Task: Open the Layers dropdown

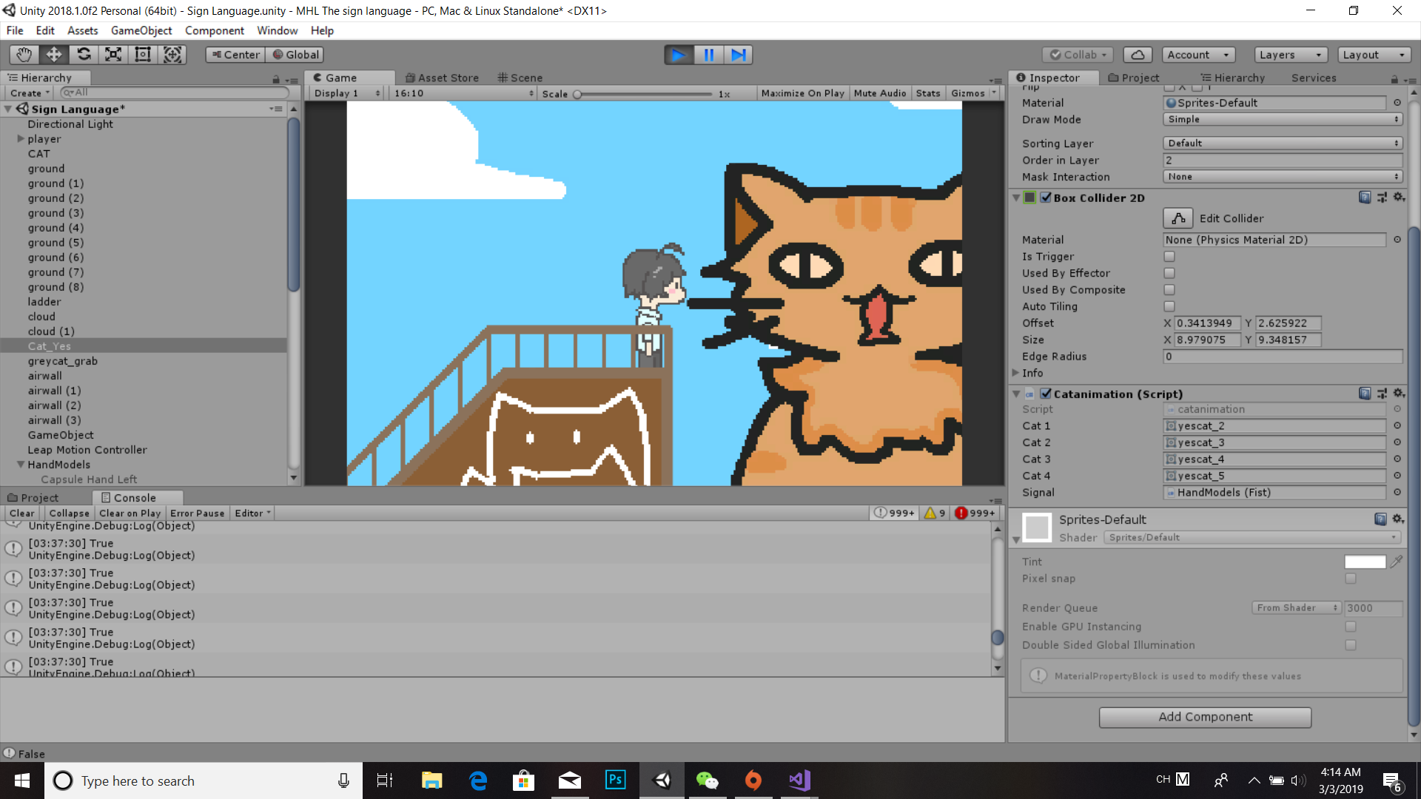Action: [1290, 55]
